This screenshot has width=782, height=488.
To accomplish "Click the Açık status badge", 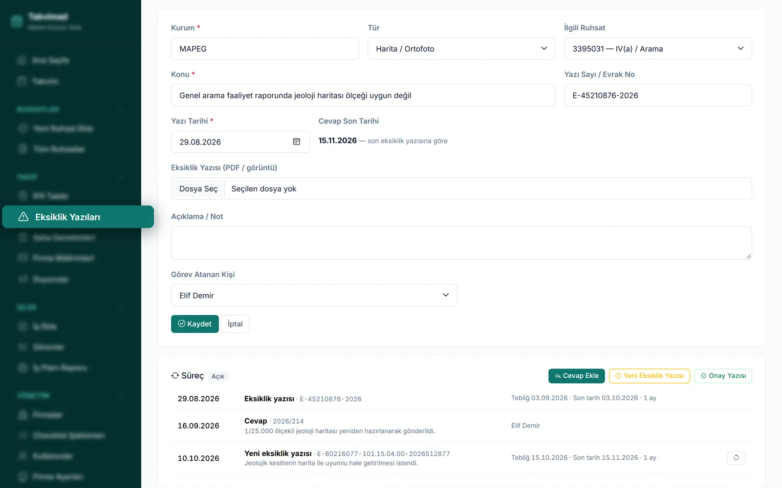I will [x=218, y=376].
